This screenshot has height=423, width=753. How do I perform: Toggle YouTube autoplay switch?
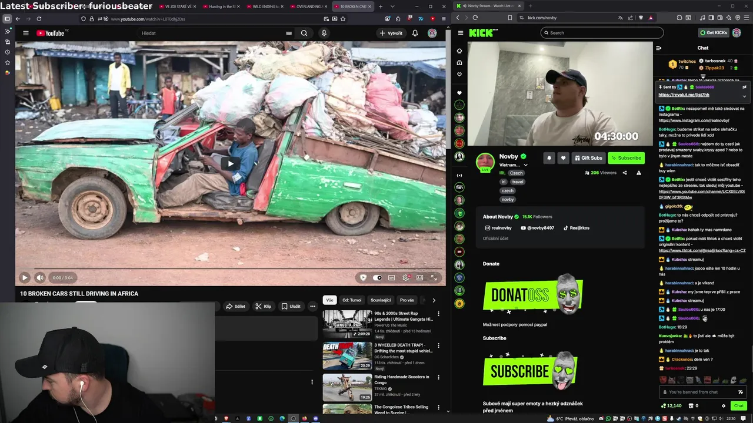point(377,278)
